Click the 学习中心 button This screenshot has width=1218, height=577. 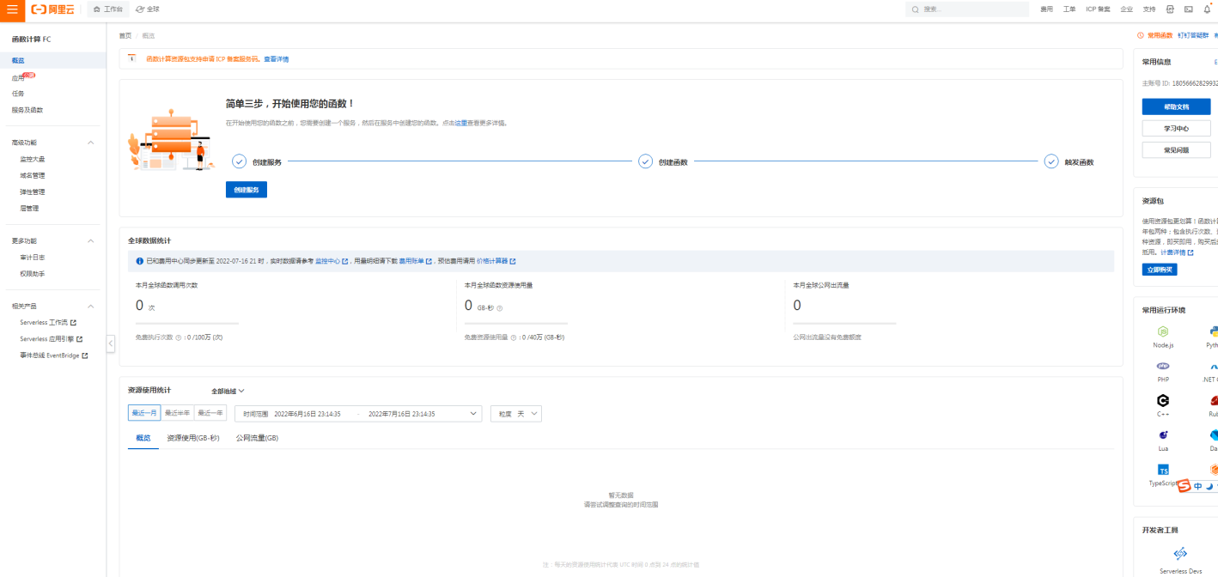click(1176, 128)
